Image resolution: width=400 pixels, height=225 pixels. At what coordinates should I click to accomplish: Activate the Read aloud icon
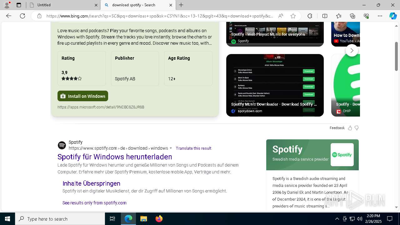coord(281,16)
